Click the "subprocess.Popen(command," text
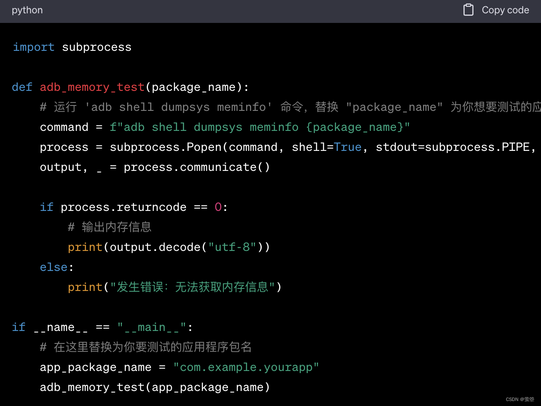This screenshot has height=406, width=541. [197, 147]
